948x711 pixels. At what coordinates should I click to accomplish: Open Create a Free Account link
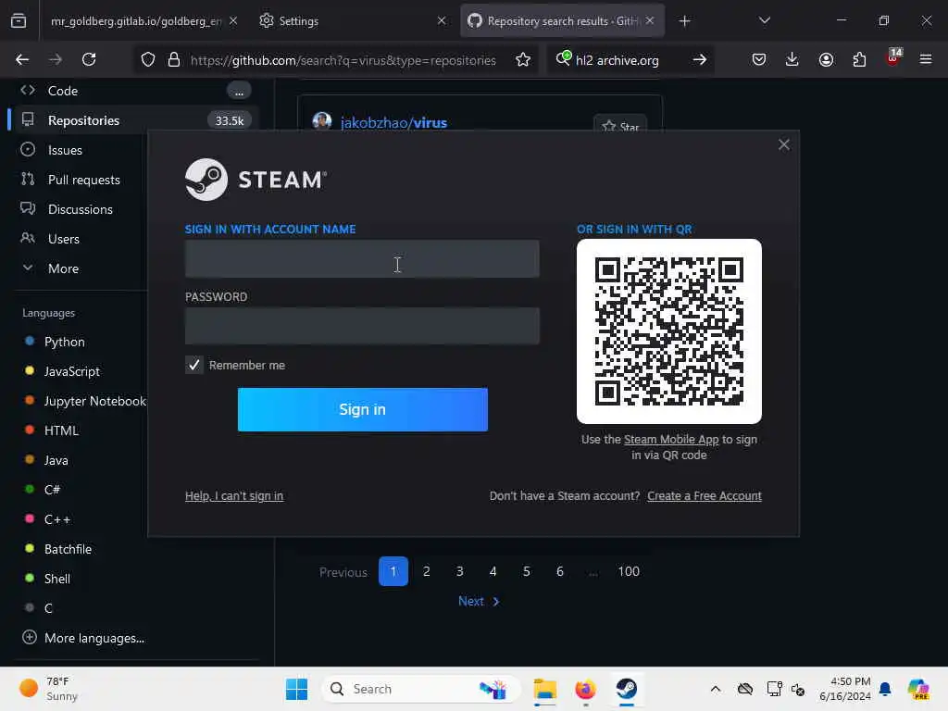(705, 496)
